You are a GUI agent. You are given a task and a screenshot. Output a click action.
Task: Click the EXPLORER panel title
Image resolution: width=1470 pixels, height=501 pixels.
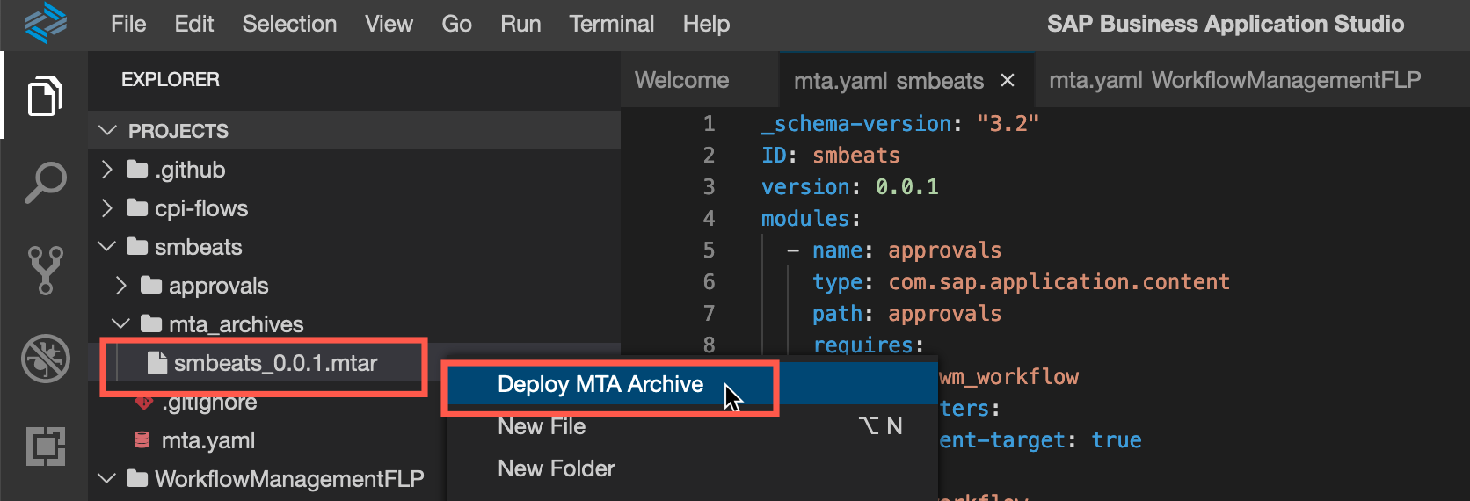coord(171,79)
